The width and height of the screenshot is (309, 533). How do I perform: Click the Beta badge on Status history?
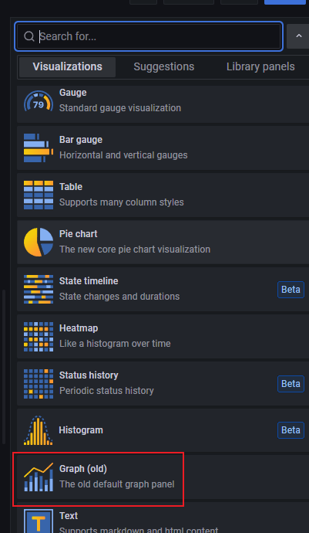(291, 384)
